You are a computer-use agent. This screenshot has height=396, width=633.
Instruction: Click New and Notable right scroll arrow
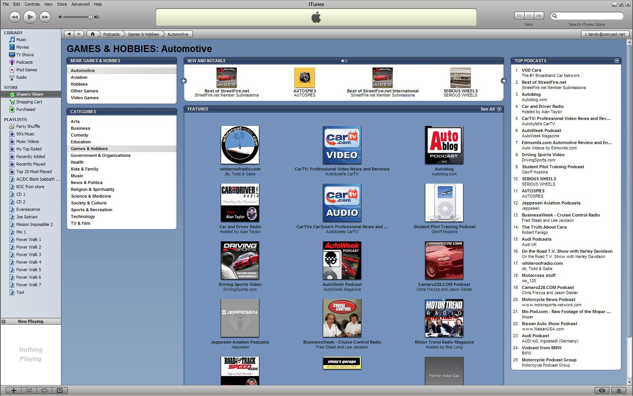point(503,81)
